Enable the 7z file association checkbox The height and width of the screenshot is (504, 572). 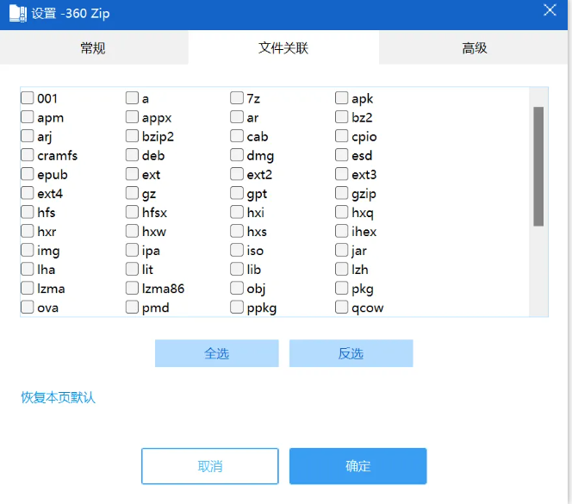tap(237, 98)
